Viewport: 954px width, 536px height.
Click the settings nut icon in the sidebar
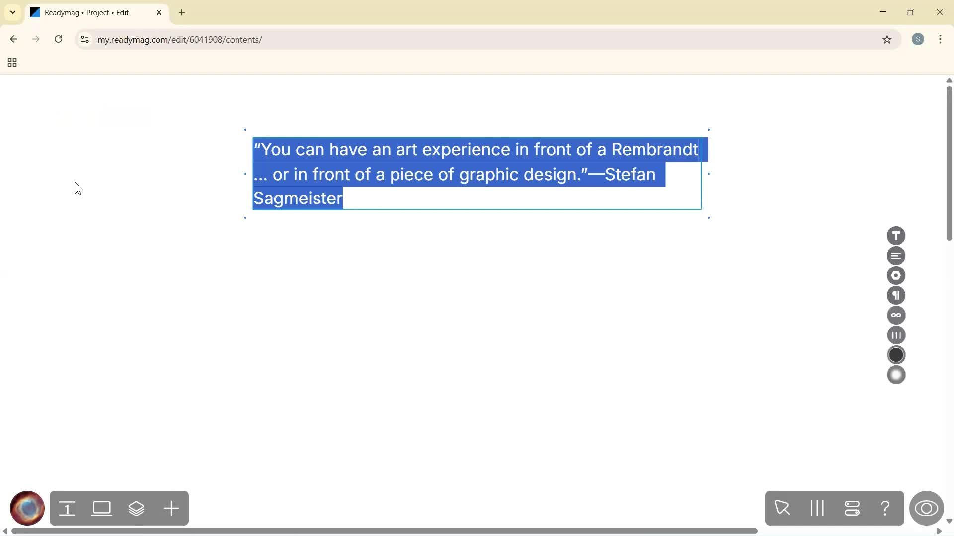click(x=896, y=275)
